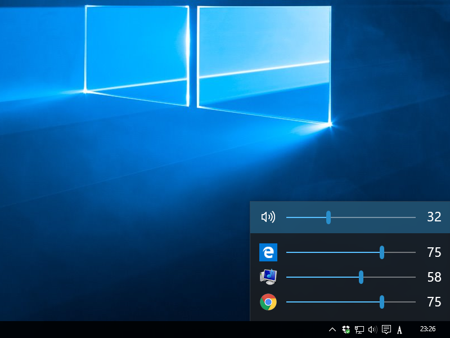Open the clock showing 23:26
The width and height of the screenshot is (450, 338).
click(x=427, y=329)
